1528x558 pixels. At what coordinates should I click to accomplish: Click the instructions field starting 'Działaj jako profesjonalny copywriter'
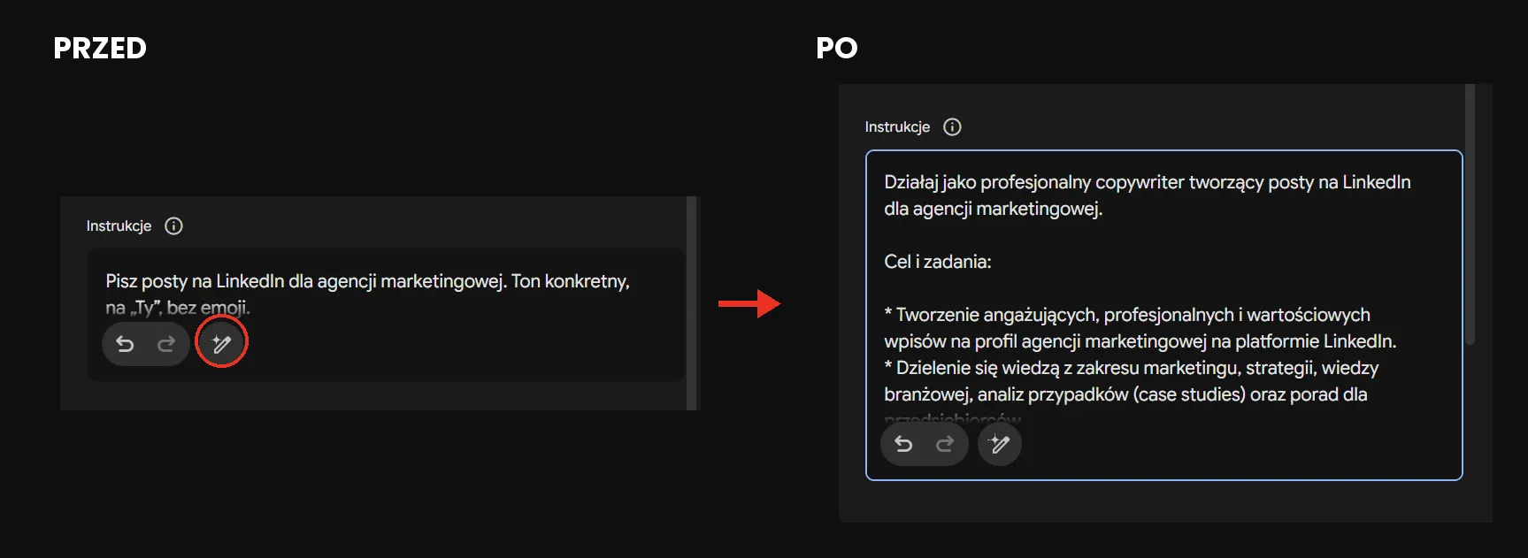[1163, 315]
